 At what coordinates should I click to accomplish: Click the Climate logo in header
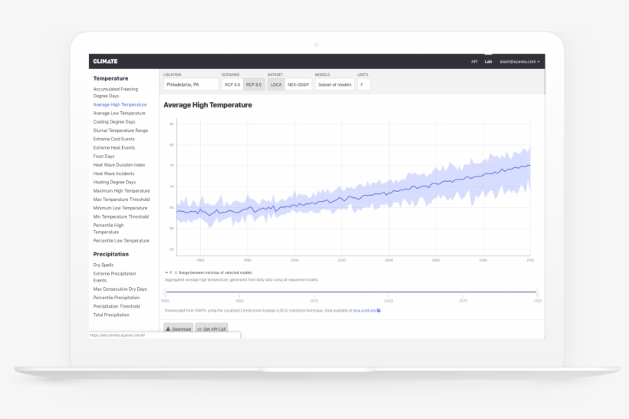[105, 61]
